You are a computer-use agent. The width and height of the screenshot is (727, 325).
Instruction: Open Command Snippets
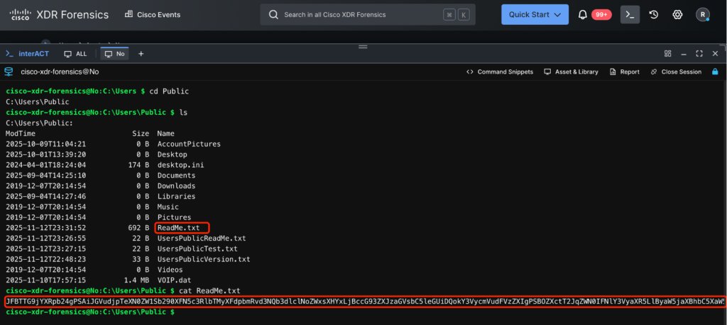pyautogui.click(x=500, y=72)
